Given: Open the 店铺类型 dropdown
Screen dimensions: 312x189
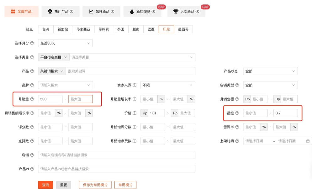Looking at the screenshot, I should pyautogui.click(x=270, y=85).
